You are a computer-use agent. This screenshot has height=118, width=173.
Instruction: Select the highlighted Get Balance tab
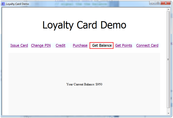click(x=101, y=45)
